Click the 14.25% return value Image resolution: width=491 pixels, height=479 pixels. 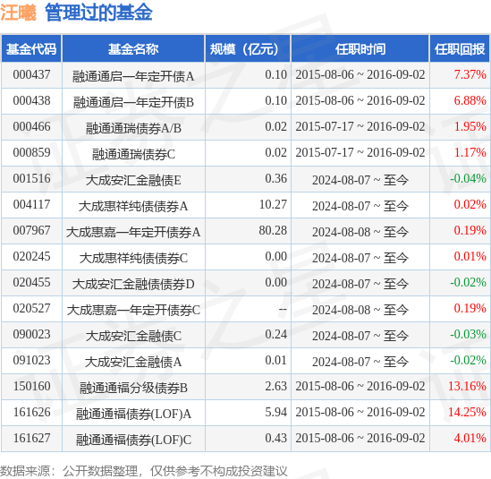click(467, 413)
